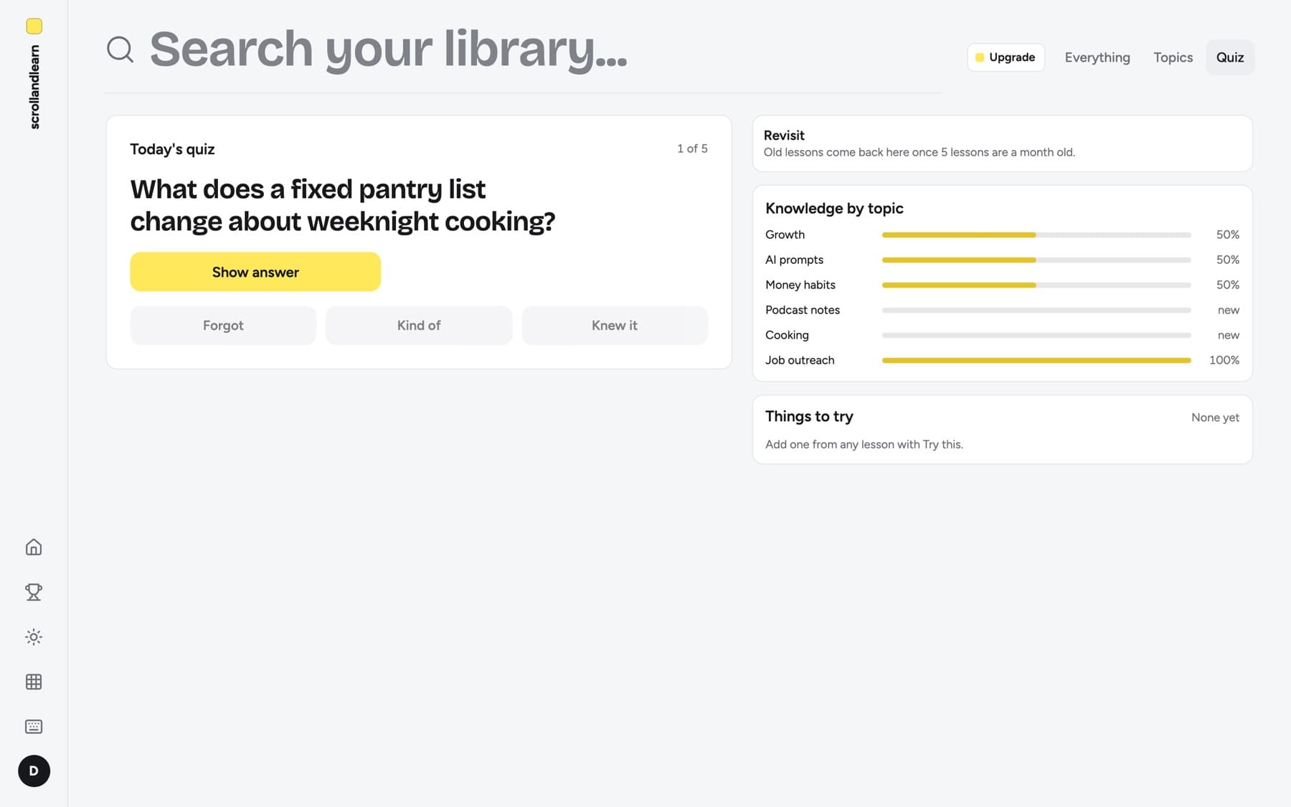The width and height of the screenshot is (1291, 807).
Task: Click the yellow scrollandlearn logo square
Action: point(34,26)
